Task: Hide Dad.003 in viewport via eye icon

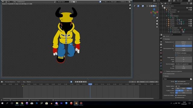Action: [x=189, y=24]
